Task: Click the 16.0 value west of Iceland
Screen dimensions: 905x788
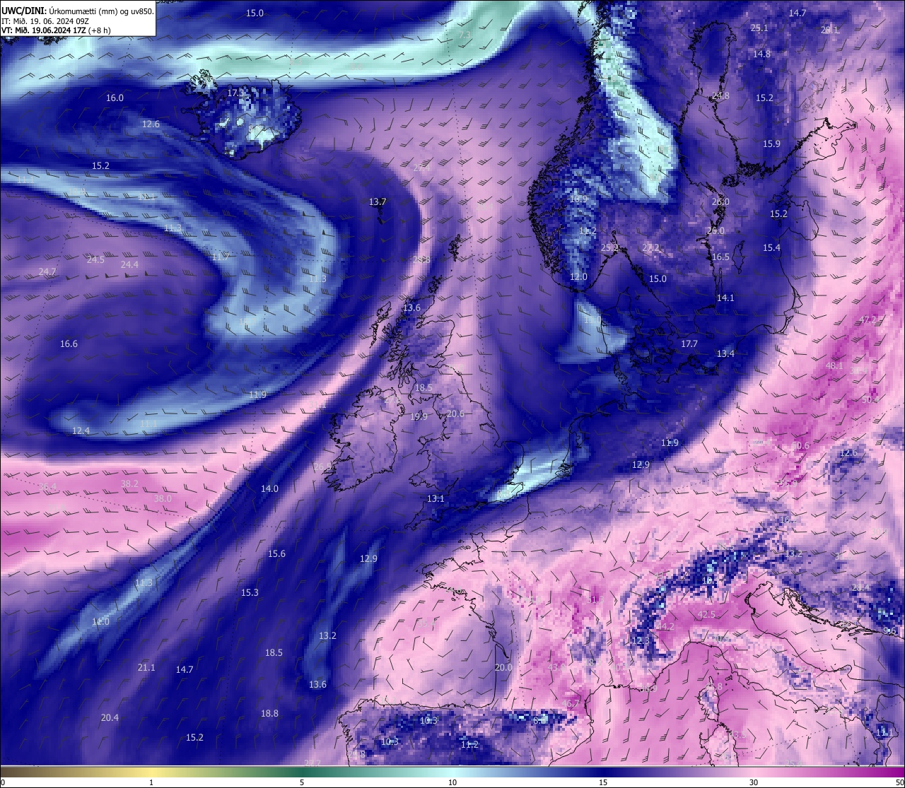Action: tap(115, 98)
